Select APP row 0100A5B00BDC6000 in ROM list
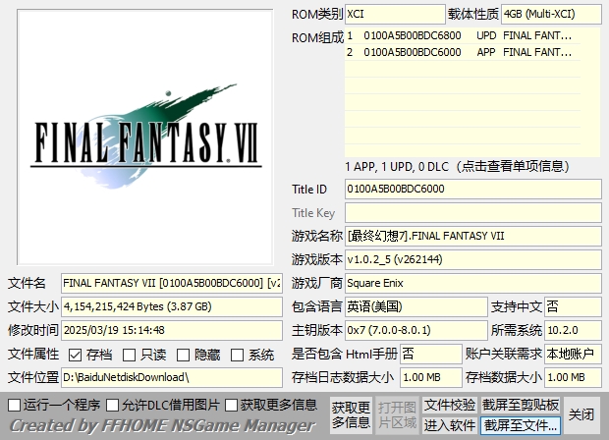This screenshot has height=440, width=609. (463, 52)
